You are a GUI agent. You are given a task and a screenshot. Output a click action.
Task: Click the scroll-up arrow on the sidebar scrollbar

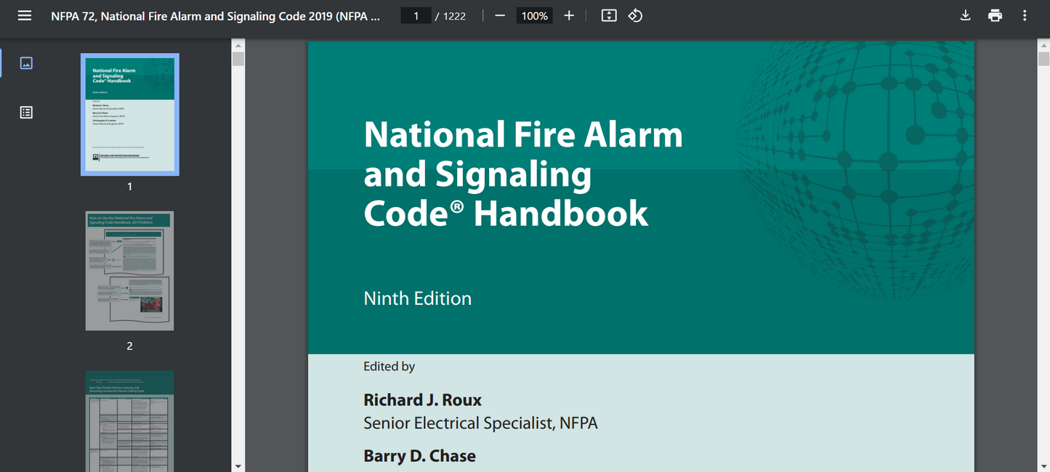tap(238, 44)
